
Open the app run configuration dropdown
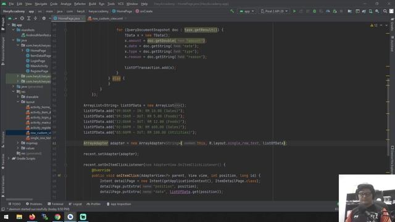pos(247,11)
